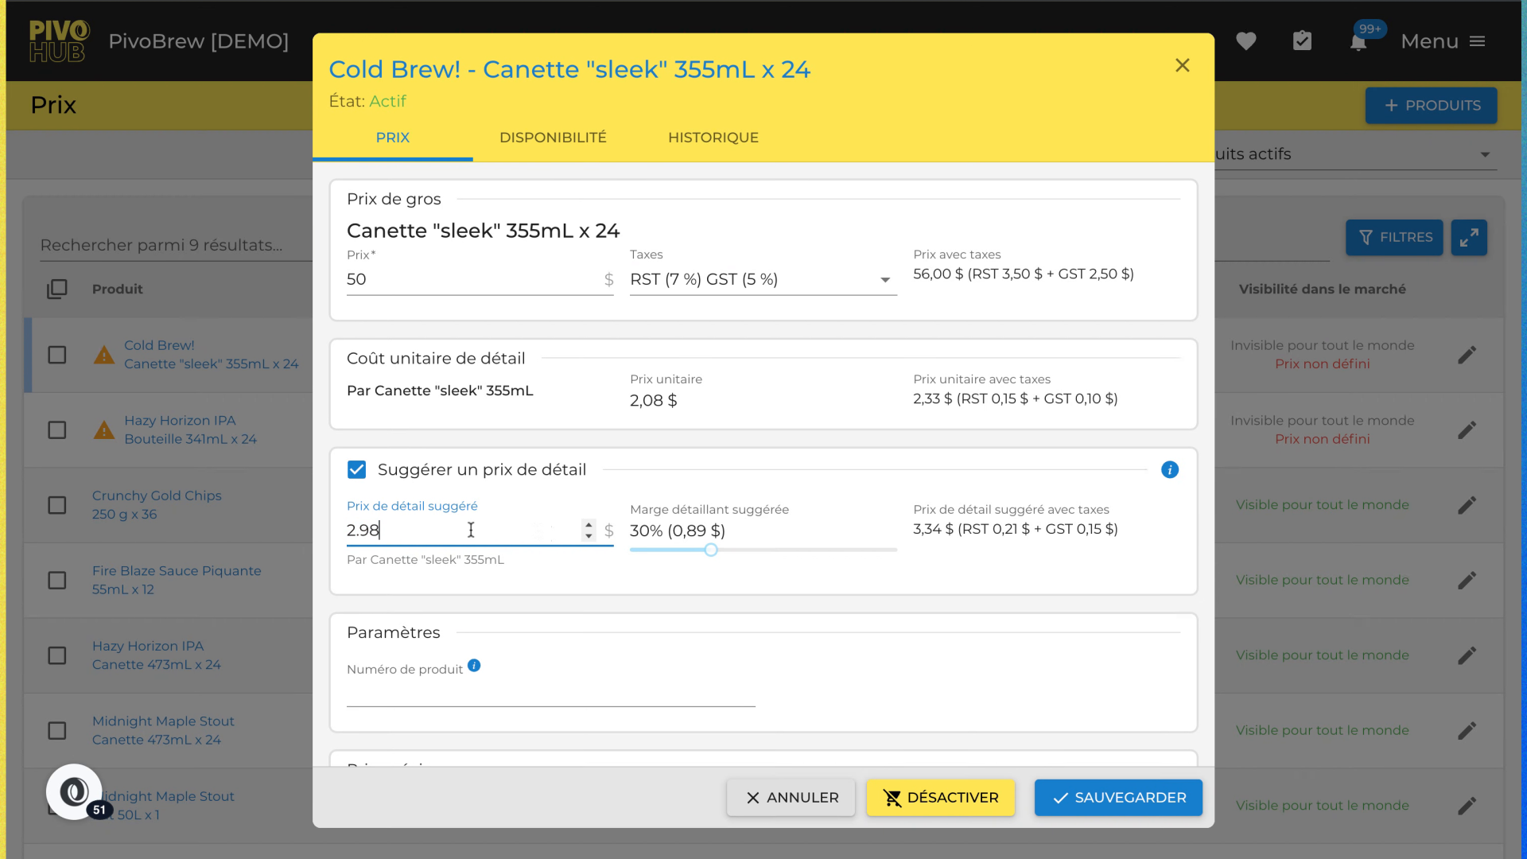Click the select-all copy icon in table header
The height and width of the screenshot is (859, 1527).
coord(57,290)
